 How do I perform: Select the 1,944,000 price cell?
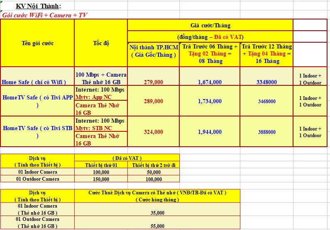click(x=210, y=131)
